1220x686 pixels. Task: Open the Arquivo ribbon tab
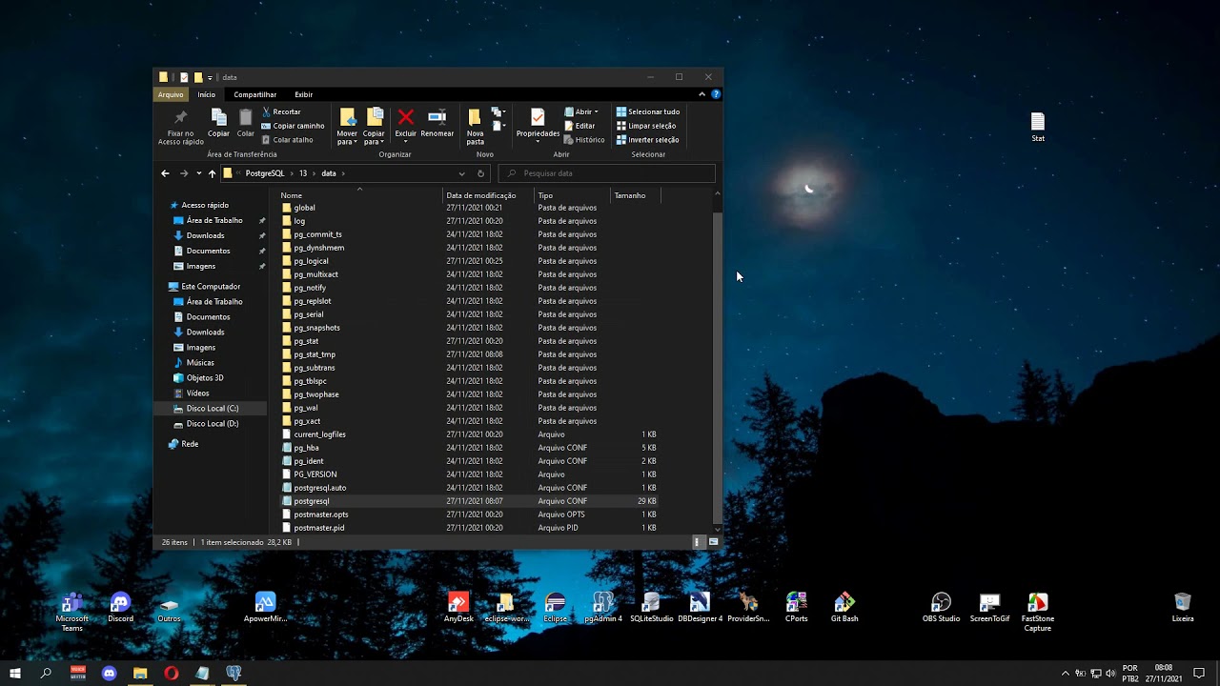[171, 94]
